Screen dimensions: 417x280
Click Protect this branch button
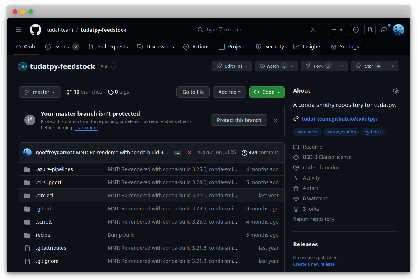[x=239, y=120]
